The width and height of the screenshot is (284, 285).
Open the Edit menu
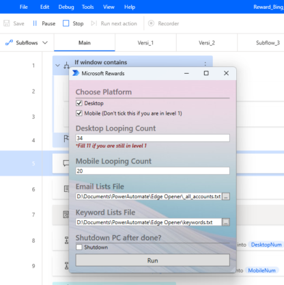[x=44, y=7]
